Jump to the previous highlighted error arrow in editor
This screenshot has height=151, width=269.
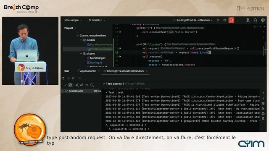point(261,26)
